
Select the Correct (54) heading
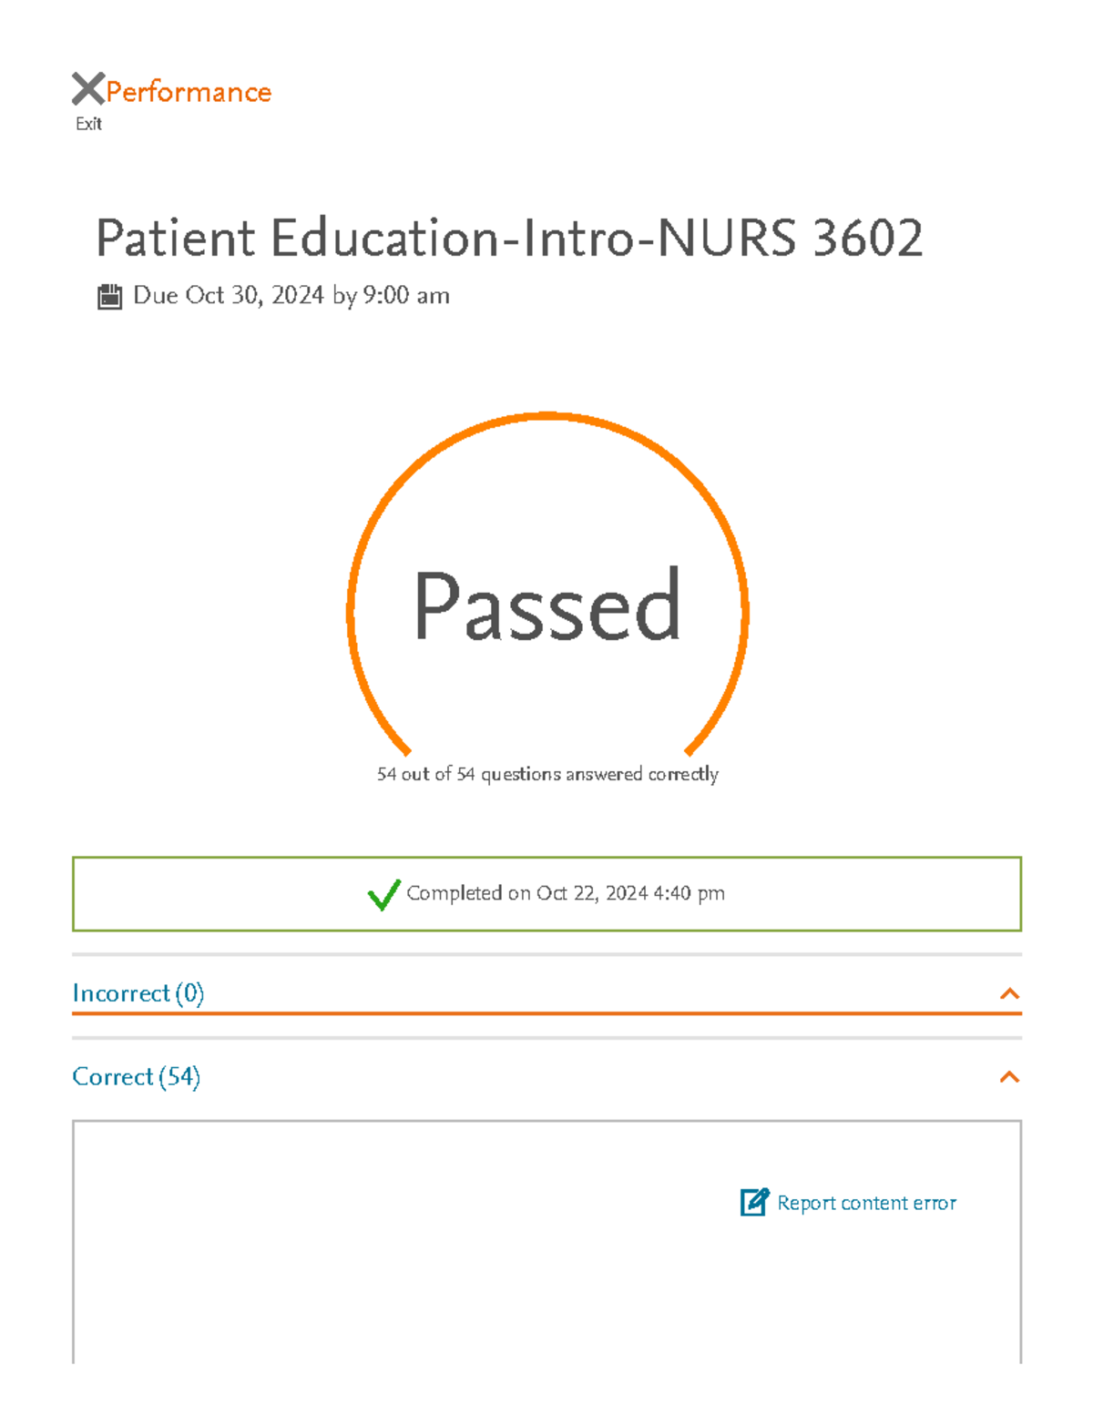135,1077
